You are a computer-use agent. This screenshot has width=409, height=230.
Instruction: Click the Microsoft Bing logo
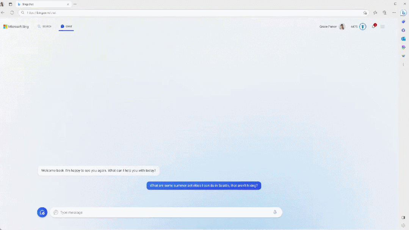coord(16,27)
